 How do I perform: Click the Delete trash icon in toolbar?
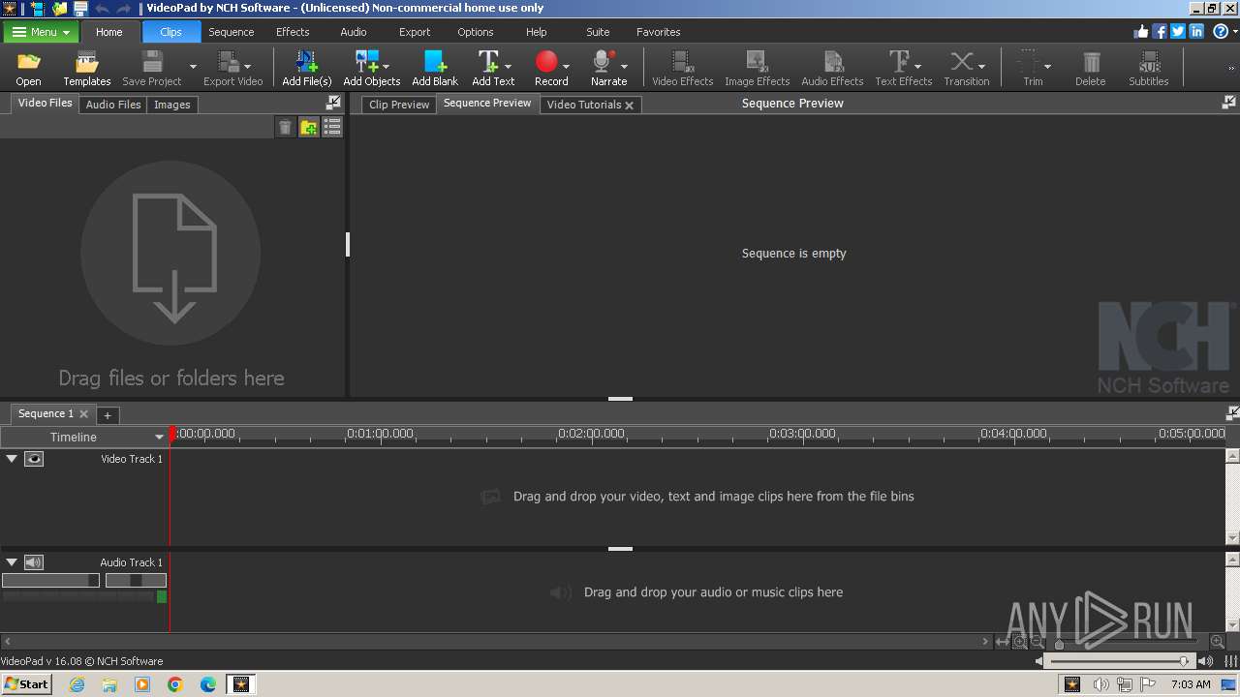coord(1091,63)
